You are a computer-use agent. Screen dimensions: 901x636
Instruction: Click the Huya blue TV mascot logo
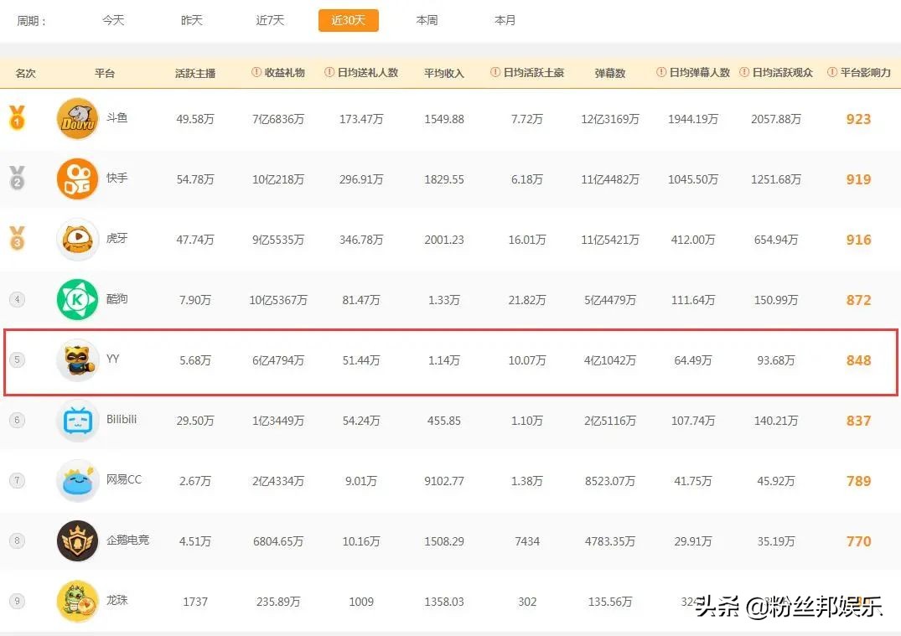tap(77, 239)
